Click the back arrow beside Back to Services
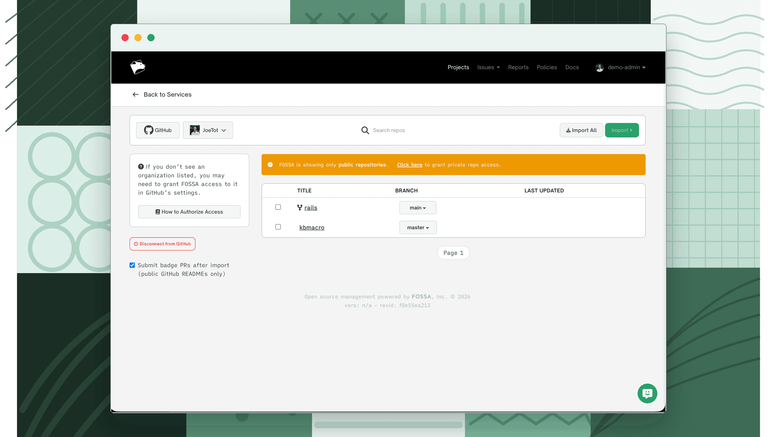This screenshot has width=777, height=437. pos(136,94)
